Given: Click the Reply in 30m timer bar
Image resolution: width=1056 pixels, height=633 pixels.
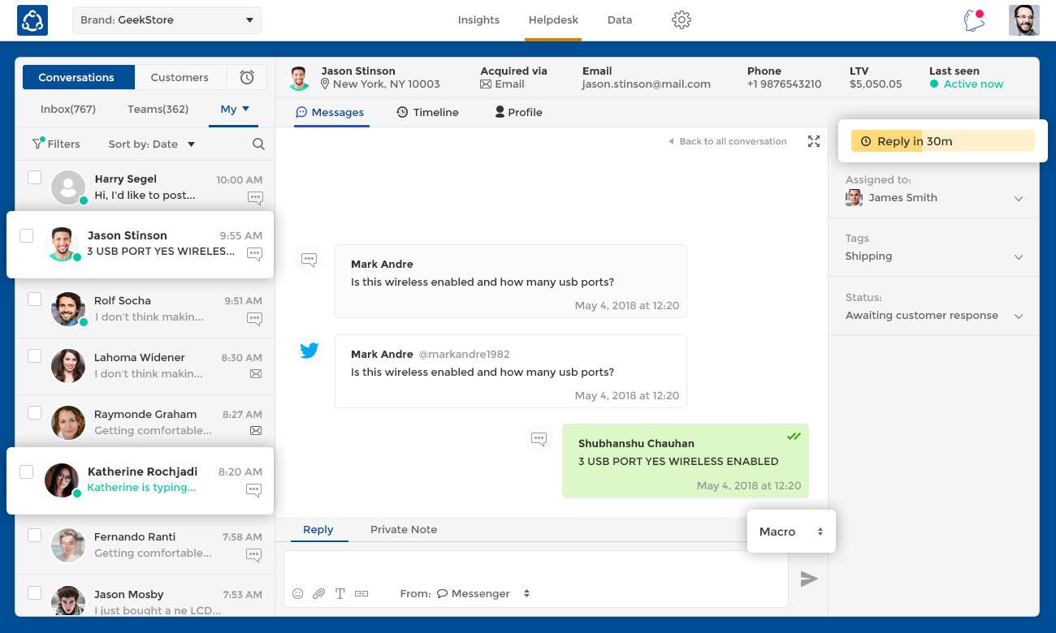Looking at the screenshot, I should coord(943,141).
